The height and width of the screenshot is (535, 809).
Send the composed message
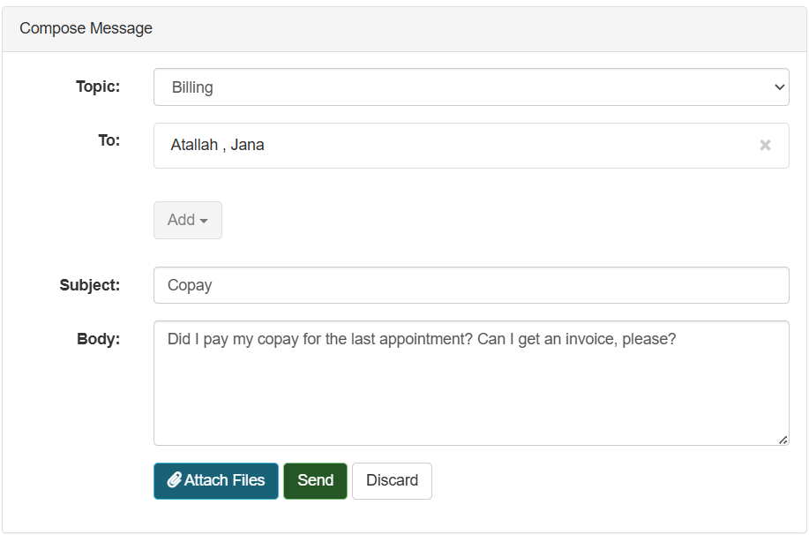coord(315,480)
